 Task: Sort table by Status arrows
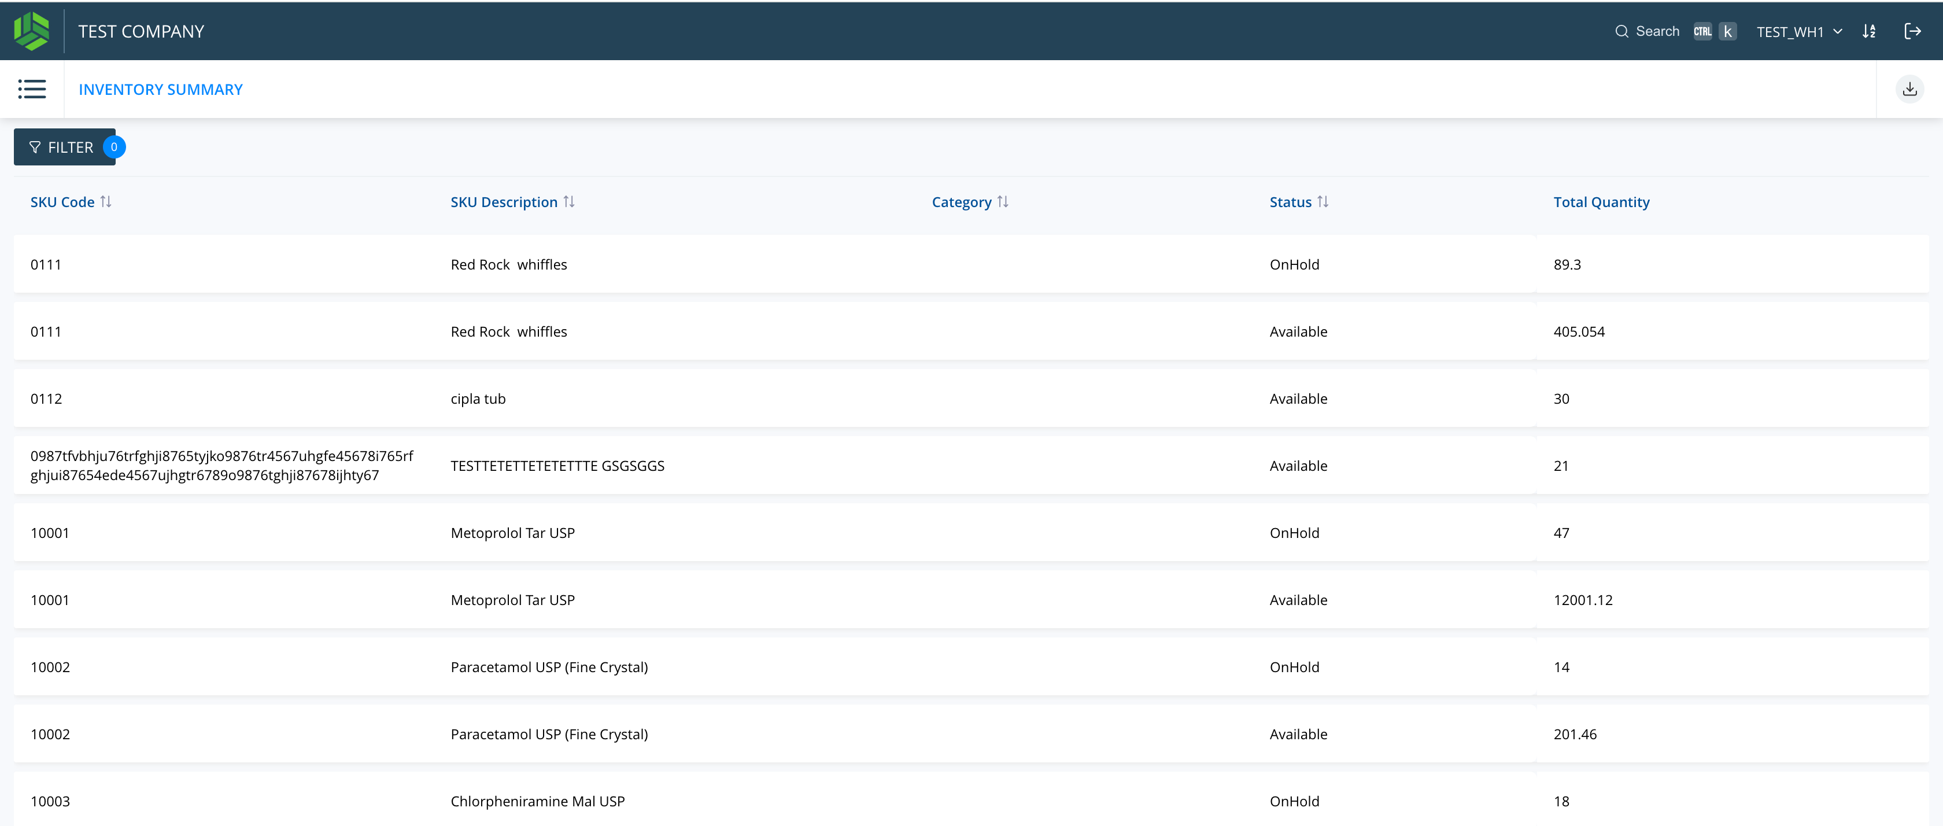(1323, 201)
